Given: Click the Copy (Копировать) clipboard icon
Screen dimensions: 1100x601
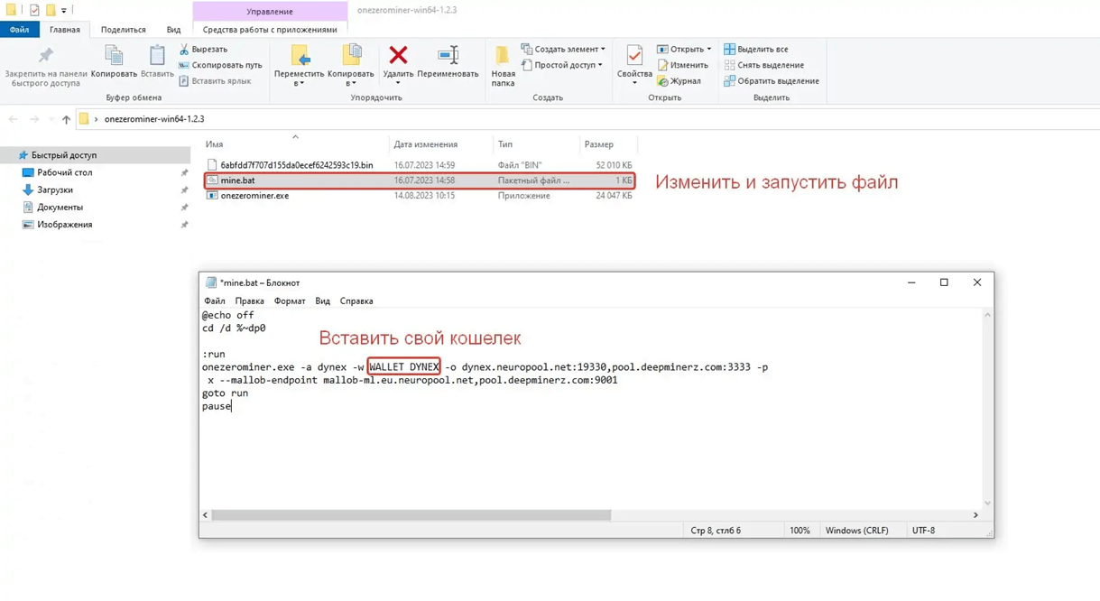Looking at the screenshot, I should tap(114, 56).
